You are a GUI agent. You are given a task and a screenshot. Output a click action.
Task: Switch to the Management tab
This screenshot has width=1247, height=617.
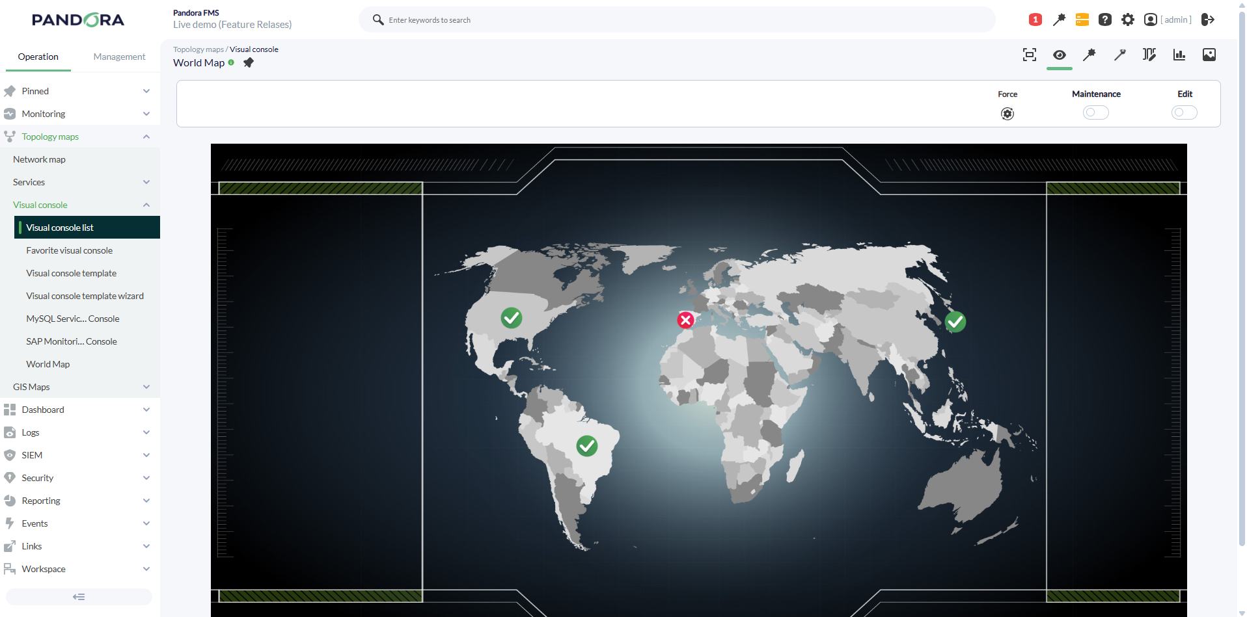(x=119, y=57)
